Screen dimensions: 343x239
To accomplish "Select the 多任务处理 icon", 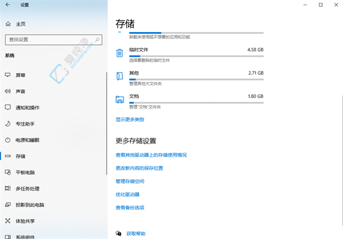I will (7, 188).
